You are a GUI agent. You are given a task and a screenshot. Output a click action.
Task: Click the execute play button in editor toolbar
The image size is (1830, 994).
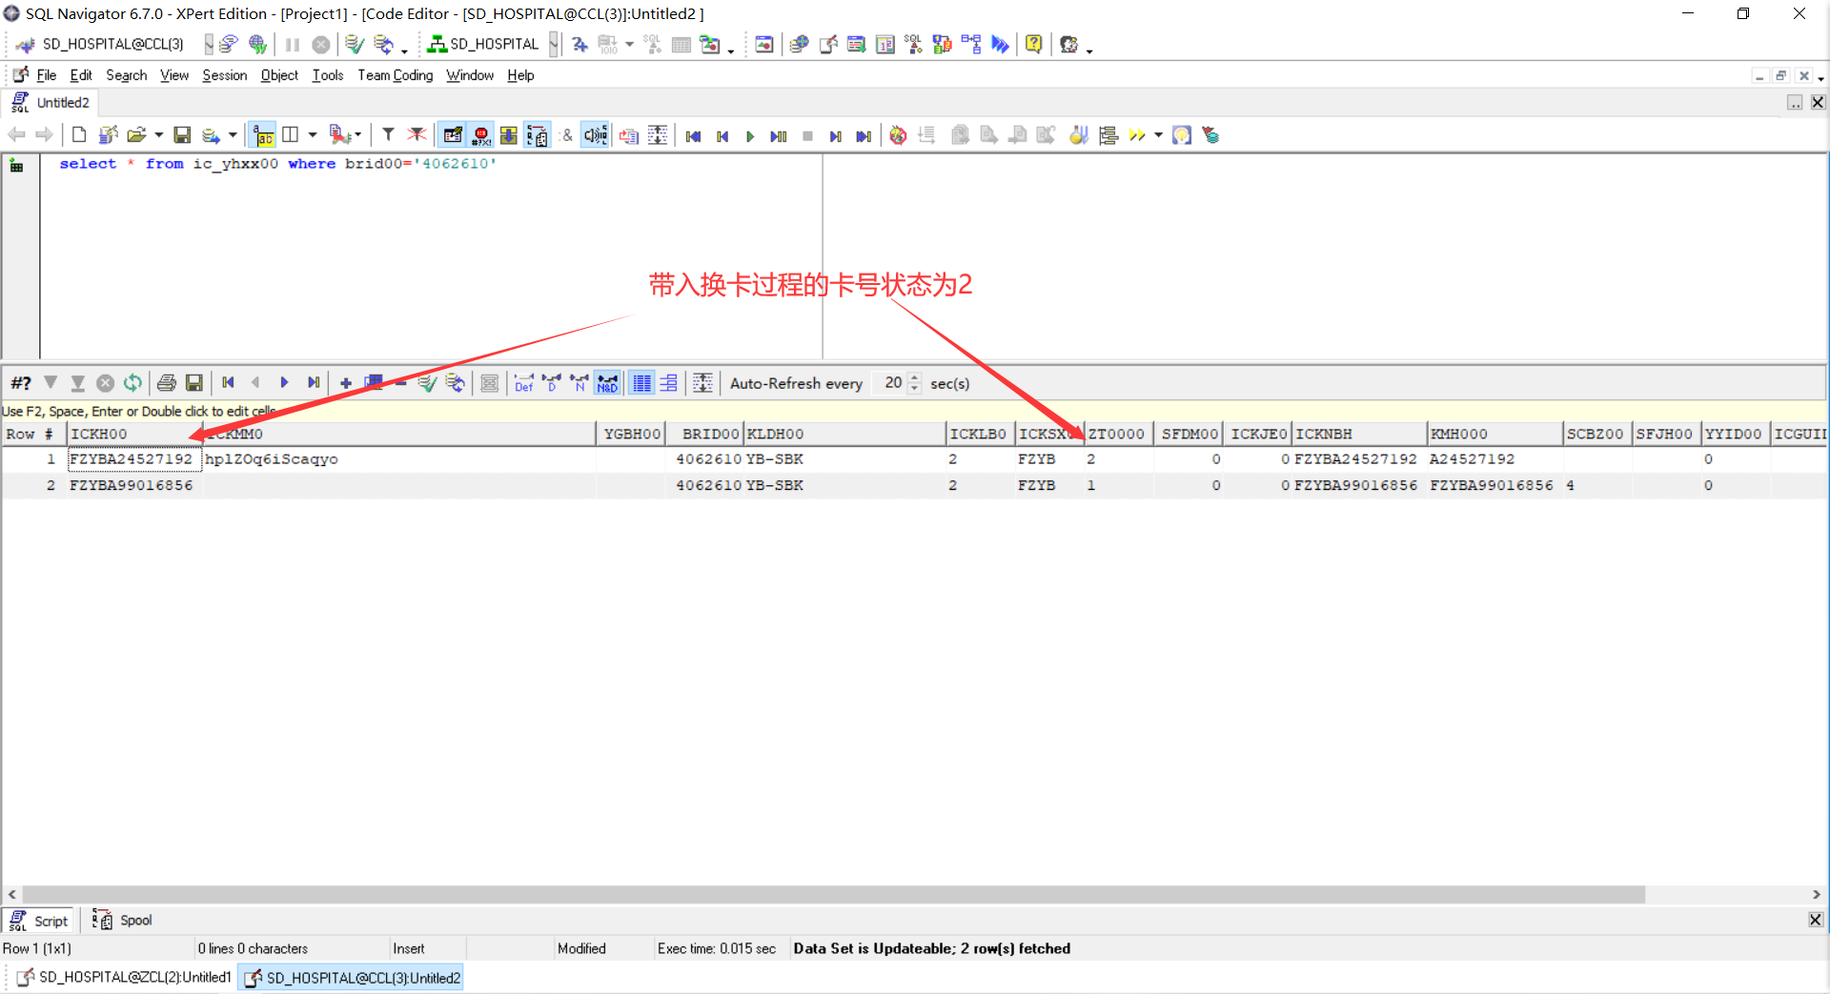pyautogui.click(x=750, y=136)
